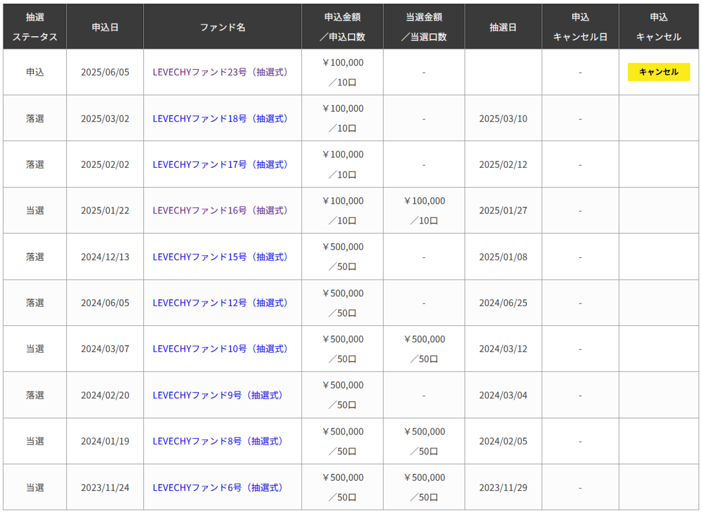Select lottery date 2025/01/27
The image size is (702, 513).
pos(503,210)
